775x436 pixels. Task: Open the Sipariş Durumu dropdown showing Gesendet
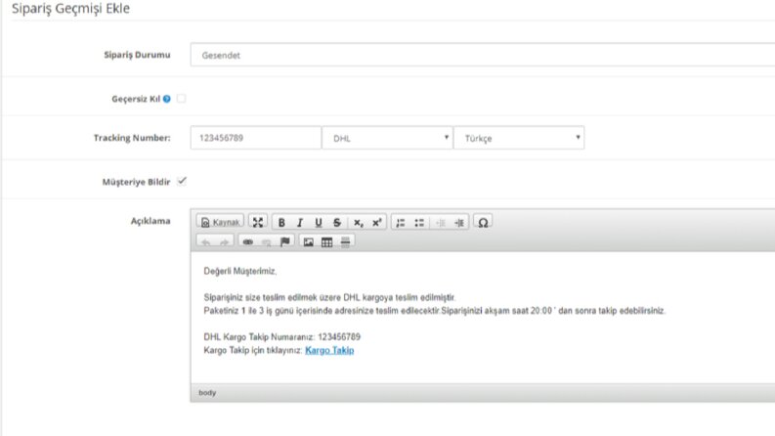pyautogui.click(x=483, y=55)
